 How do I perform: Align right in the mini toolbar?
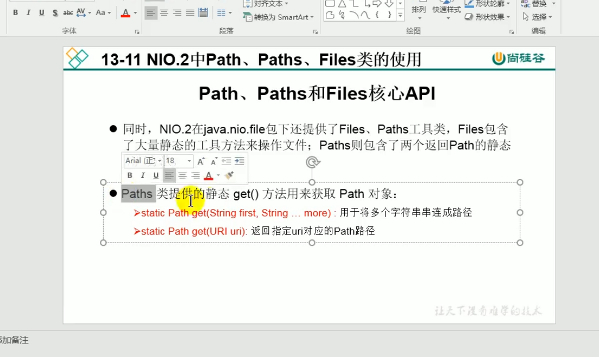[x=195, y=175]
